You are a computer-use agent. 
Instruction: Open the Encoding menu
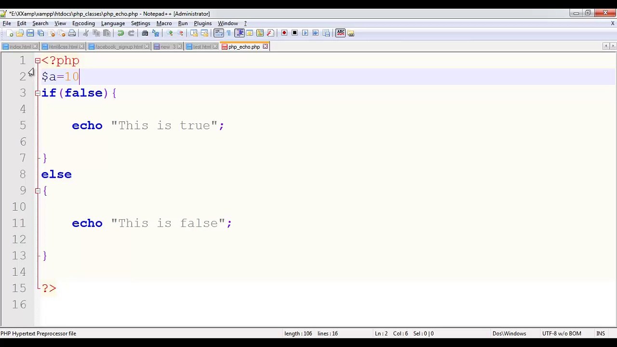[x=83, y=23]
